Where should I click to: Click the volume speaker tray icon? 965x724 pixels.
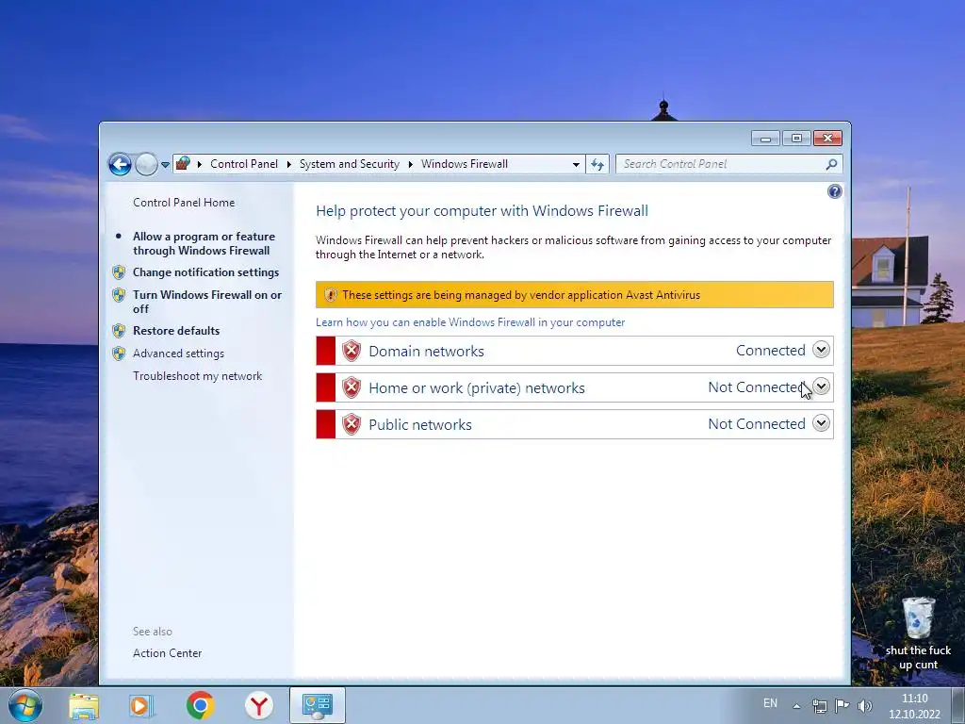point(865,706)
